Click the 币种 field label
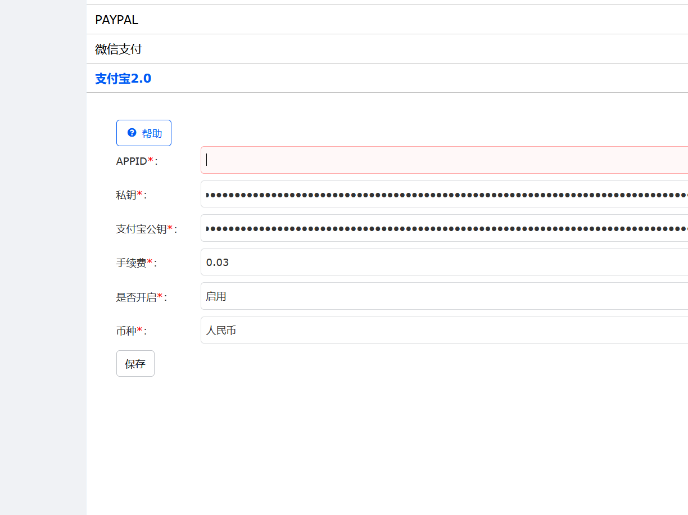This screenshot has height=515, width=688. click(x=132, y=331)
